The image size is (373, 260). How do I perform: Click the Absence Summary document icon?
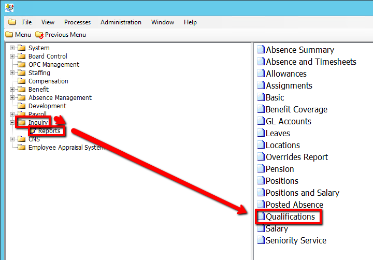click(x=262, y=50)
